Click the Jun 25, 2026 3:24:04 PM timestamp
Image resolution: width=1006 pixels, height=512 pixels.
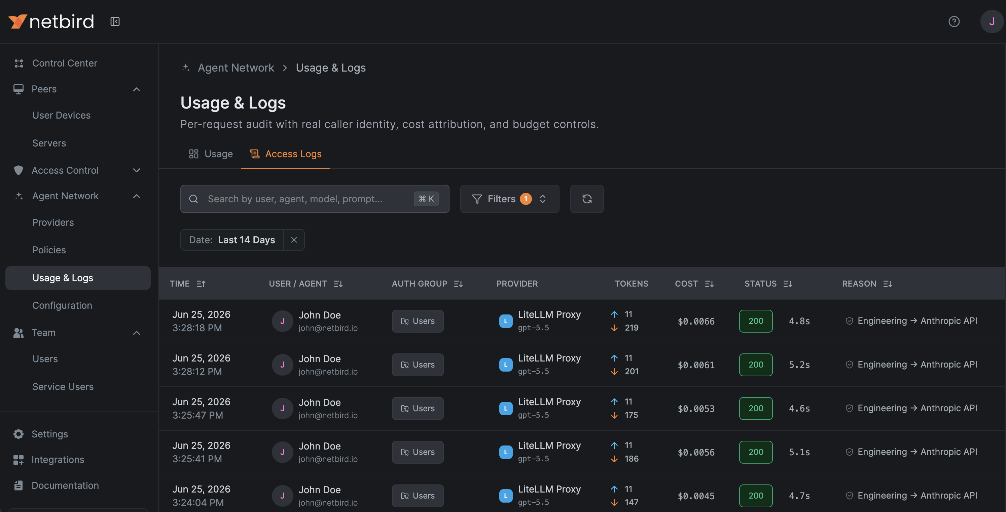point(202,496)
